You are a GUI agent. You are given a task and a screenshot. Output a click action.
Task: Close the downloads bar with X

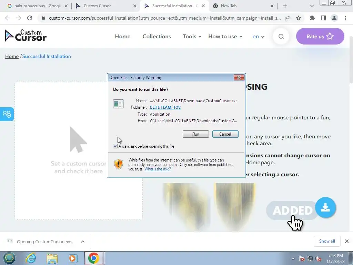pyautogui.click(x=347, y=241)
